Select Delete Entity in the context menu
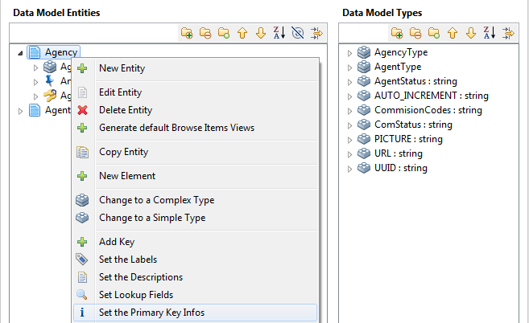Viewport: 529px width, 323px height. (x=125, y=110)
